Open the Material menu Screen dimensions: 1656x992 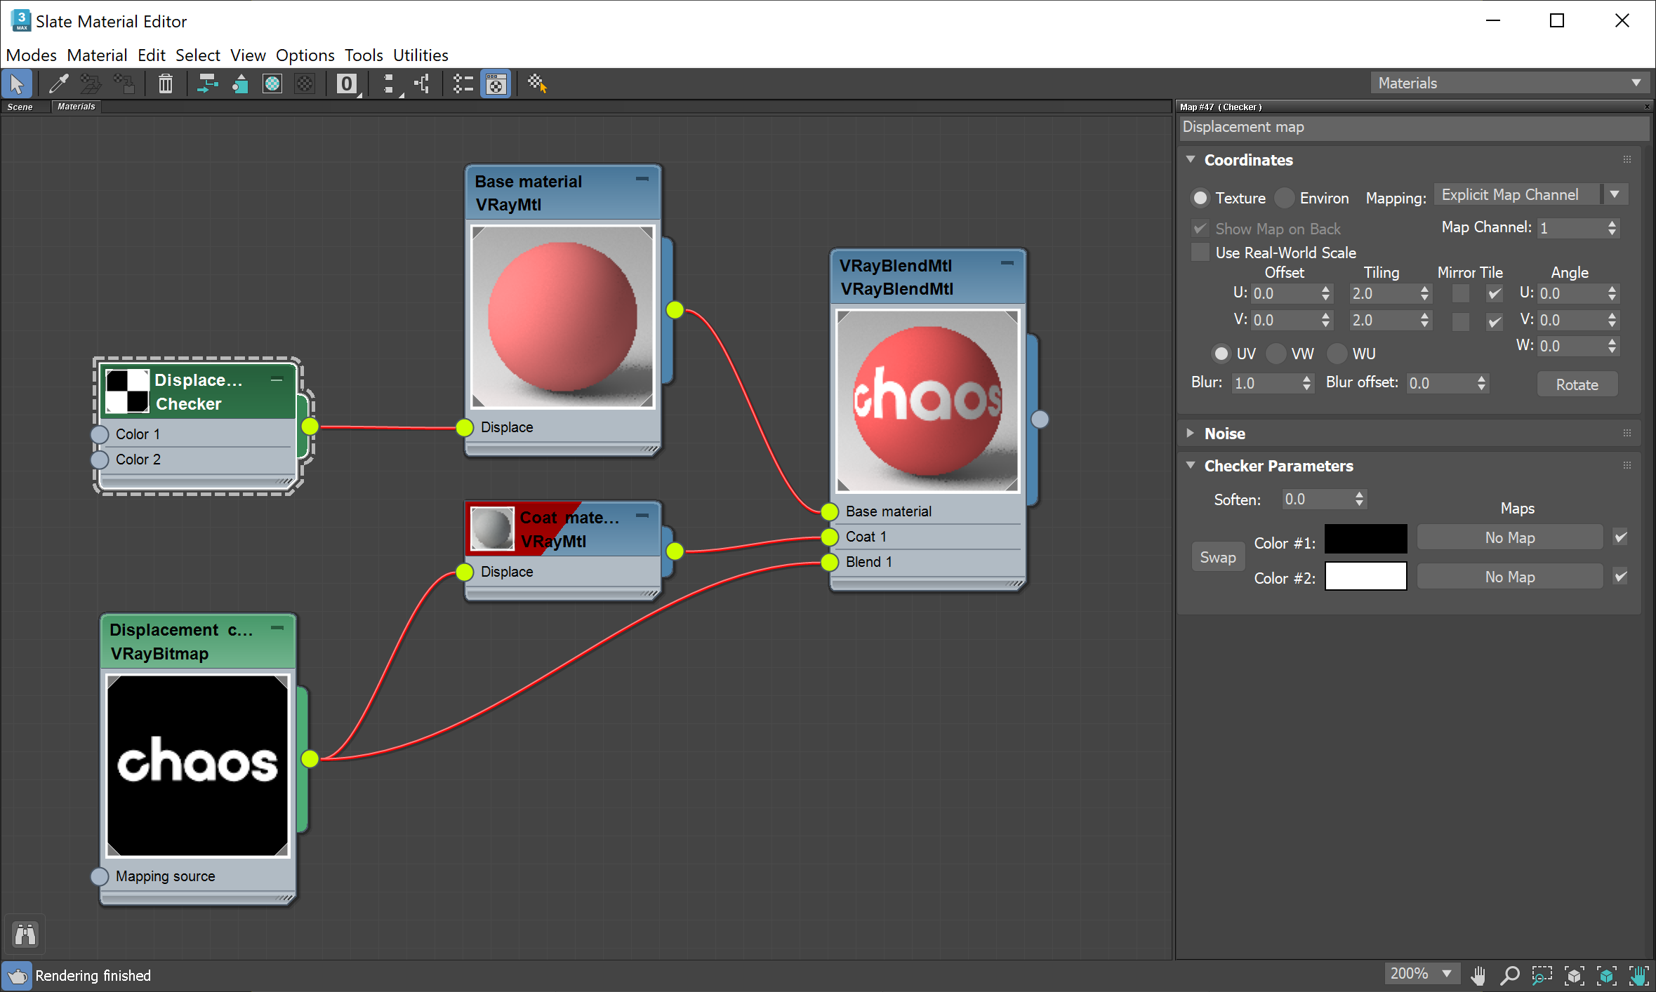[97, 55]
